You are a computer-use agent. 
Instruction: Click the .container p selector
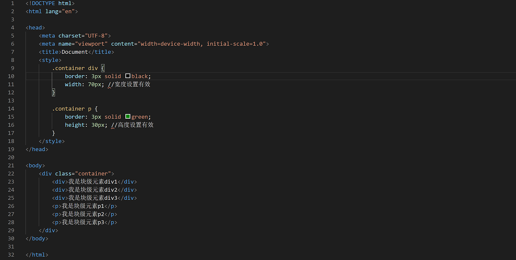point(71,108)
